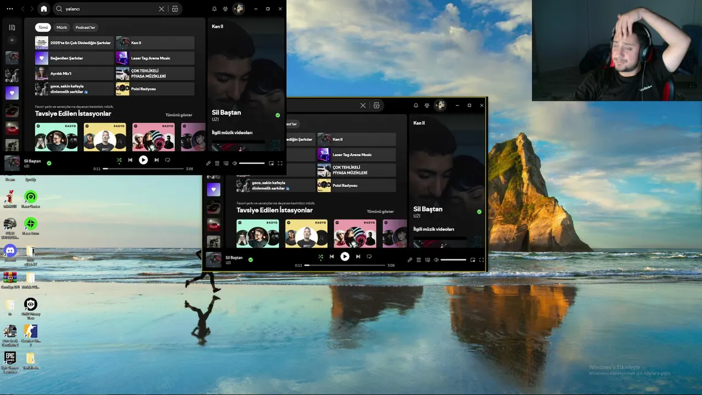This screenshot has width=702, height=395.
Task: Select the Discord desktop shortcut
Action: point(10,253)
